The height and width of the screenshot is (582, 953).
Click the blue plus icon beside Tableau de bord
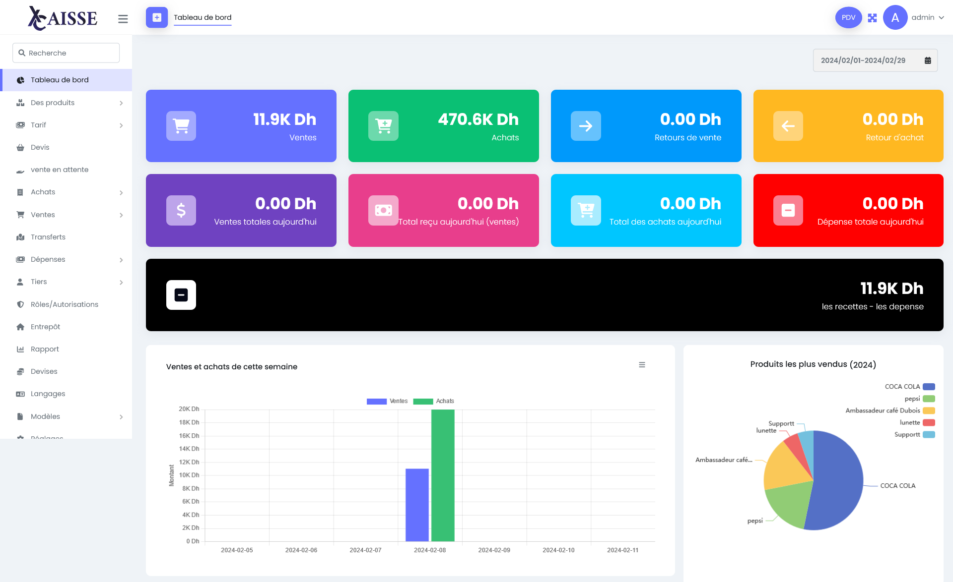coord(157,17)
